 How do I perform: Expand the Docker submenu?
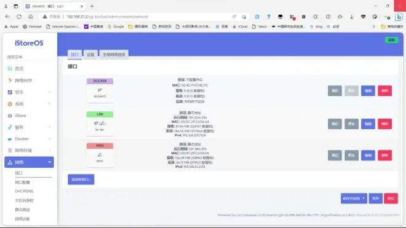click(49, 139)
